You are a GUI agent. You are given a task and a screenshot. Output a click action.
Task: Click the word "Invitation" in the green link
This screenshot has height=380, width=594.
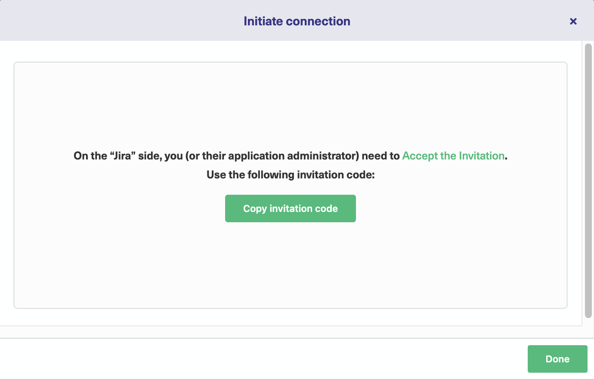pyautogui.click(x=481, y=156)
